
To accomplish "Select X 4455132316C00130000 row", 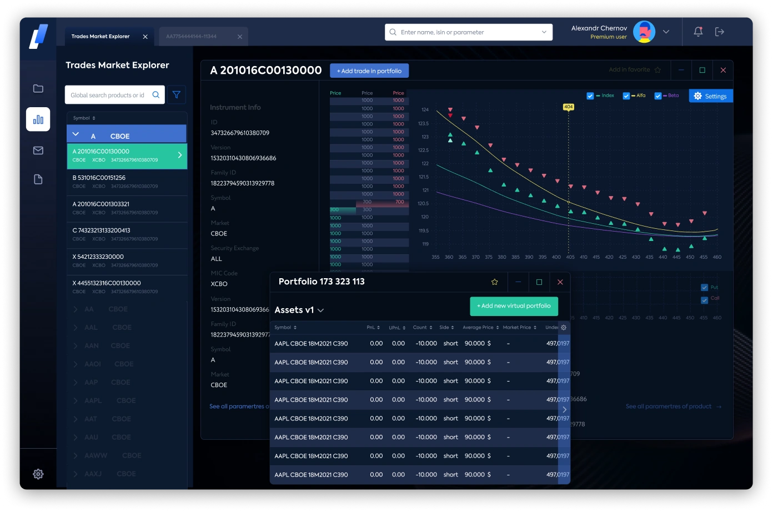I will [x=127, y=287].
